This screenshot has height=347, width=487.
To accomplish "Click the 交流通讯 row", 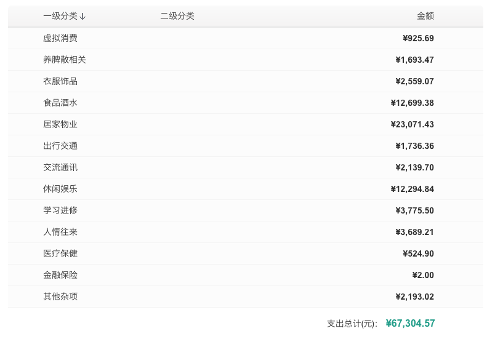I will tap(60, 167).
